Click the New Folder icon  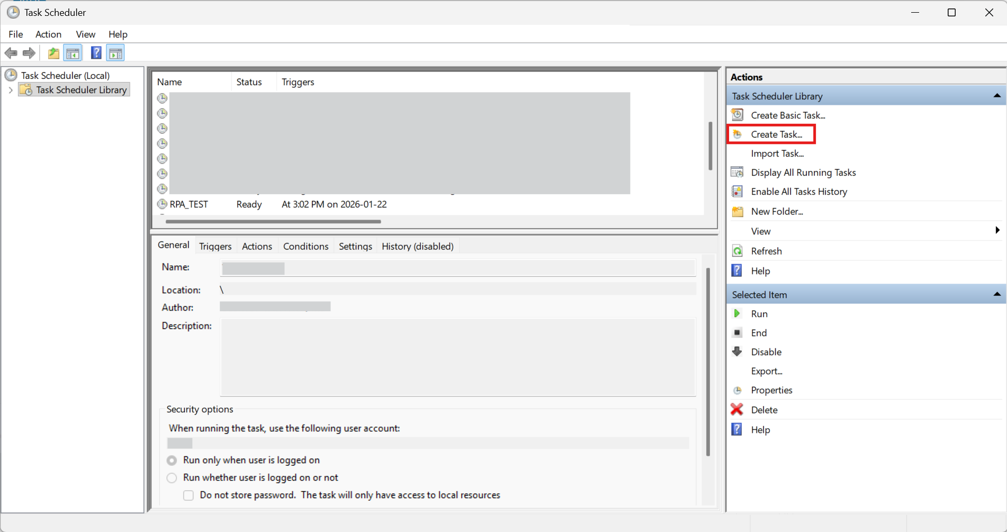click(738, 212)
